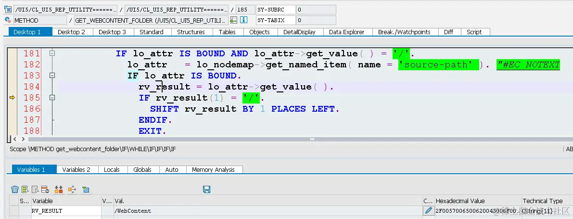The width and height of the screenshot is (573, 219).
Task: Click the gray list icon in variables toolbar
Action: [x=35, y=189]
